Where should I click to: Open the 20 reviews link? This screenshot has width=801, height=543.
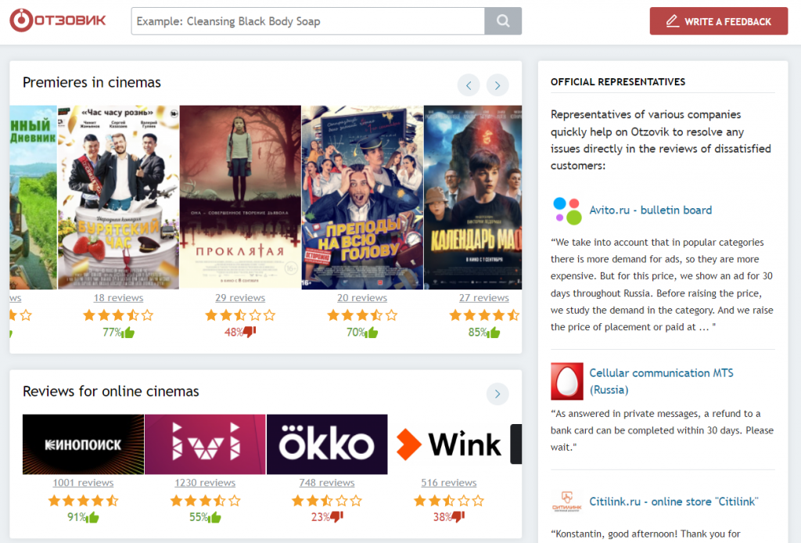coord(362,298)
